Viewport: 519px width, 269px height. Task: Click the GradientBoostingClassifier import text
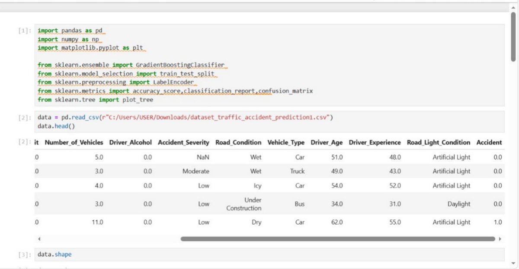pos(180,65)
